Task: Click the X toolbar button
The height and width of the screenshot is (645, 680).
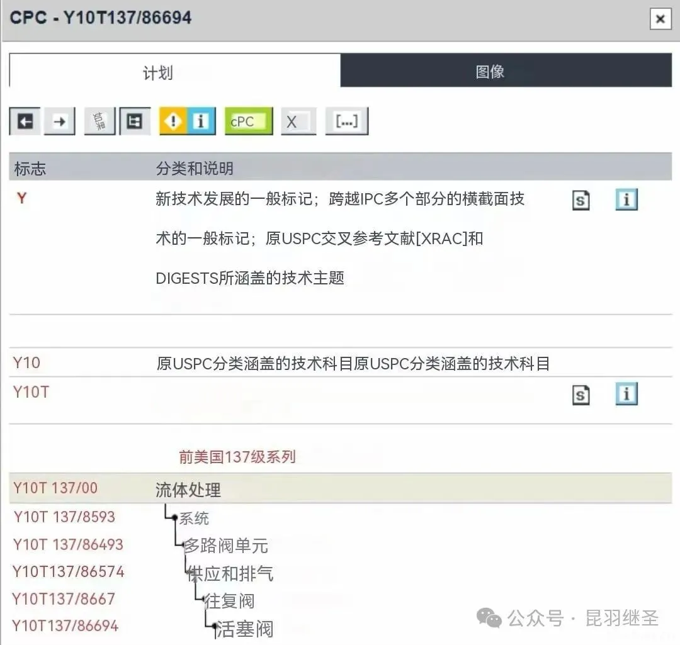Action: 298,121
